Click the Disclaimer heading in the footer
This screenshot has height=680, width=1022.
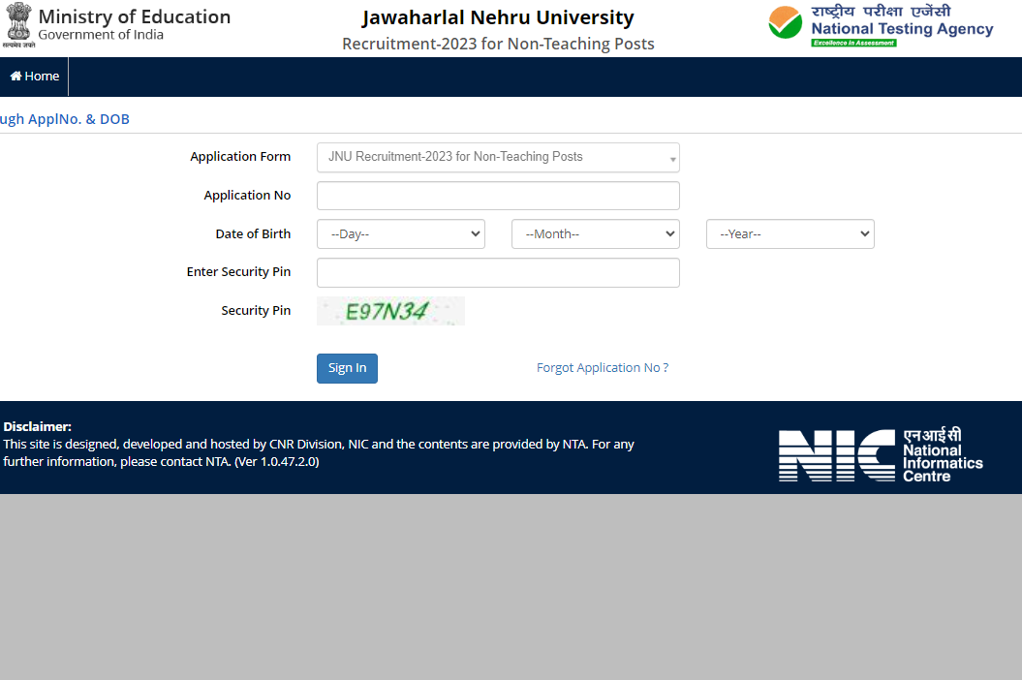pos(38,426)
